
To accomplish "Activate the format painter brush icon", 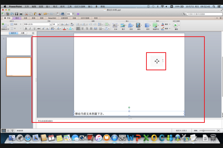I will pos(40,14).
